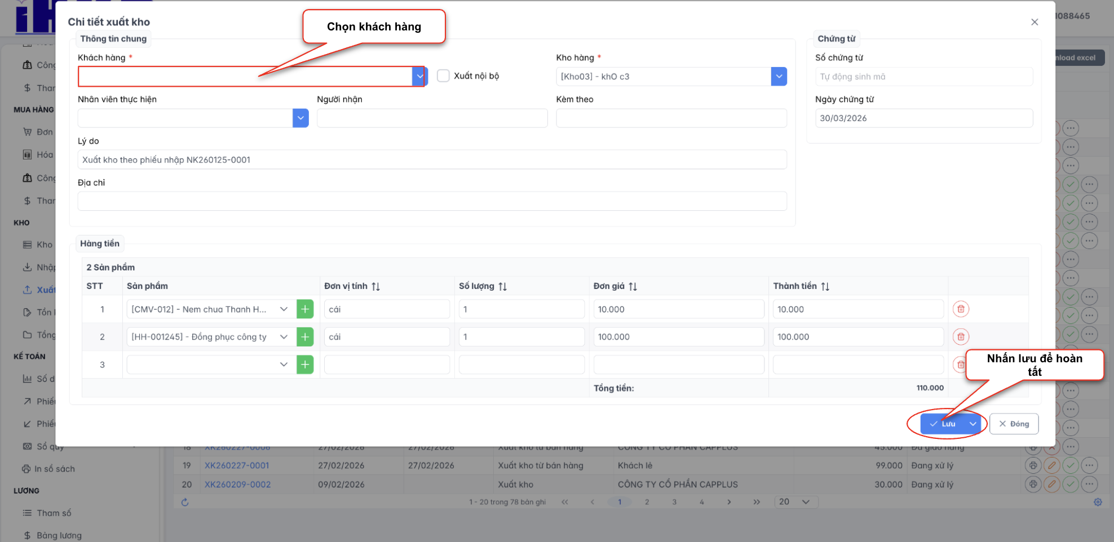Image resolution: width=1114 pixels, height=542 pixels.
Task: Open Tham số in Lương section
Action: (54, 513)
